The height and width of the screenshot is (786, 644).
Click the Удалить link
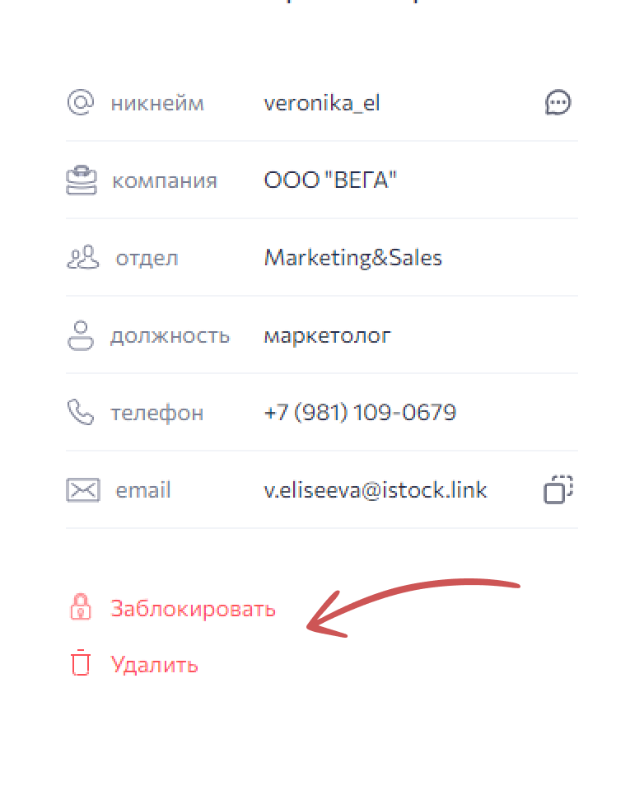pos(155,664)
